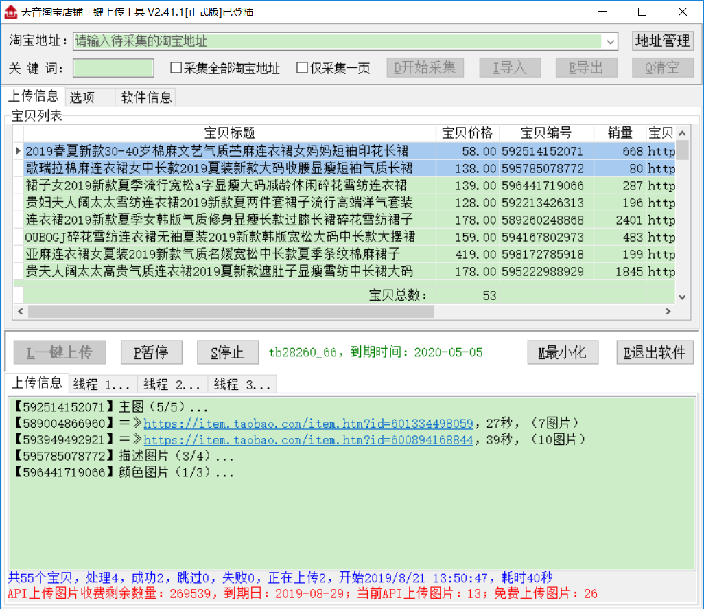The image size is (704, 609).
Task: Click the app logo icon in title bar
Action: [10, 12]
